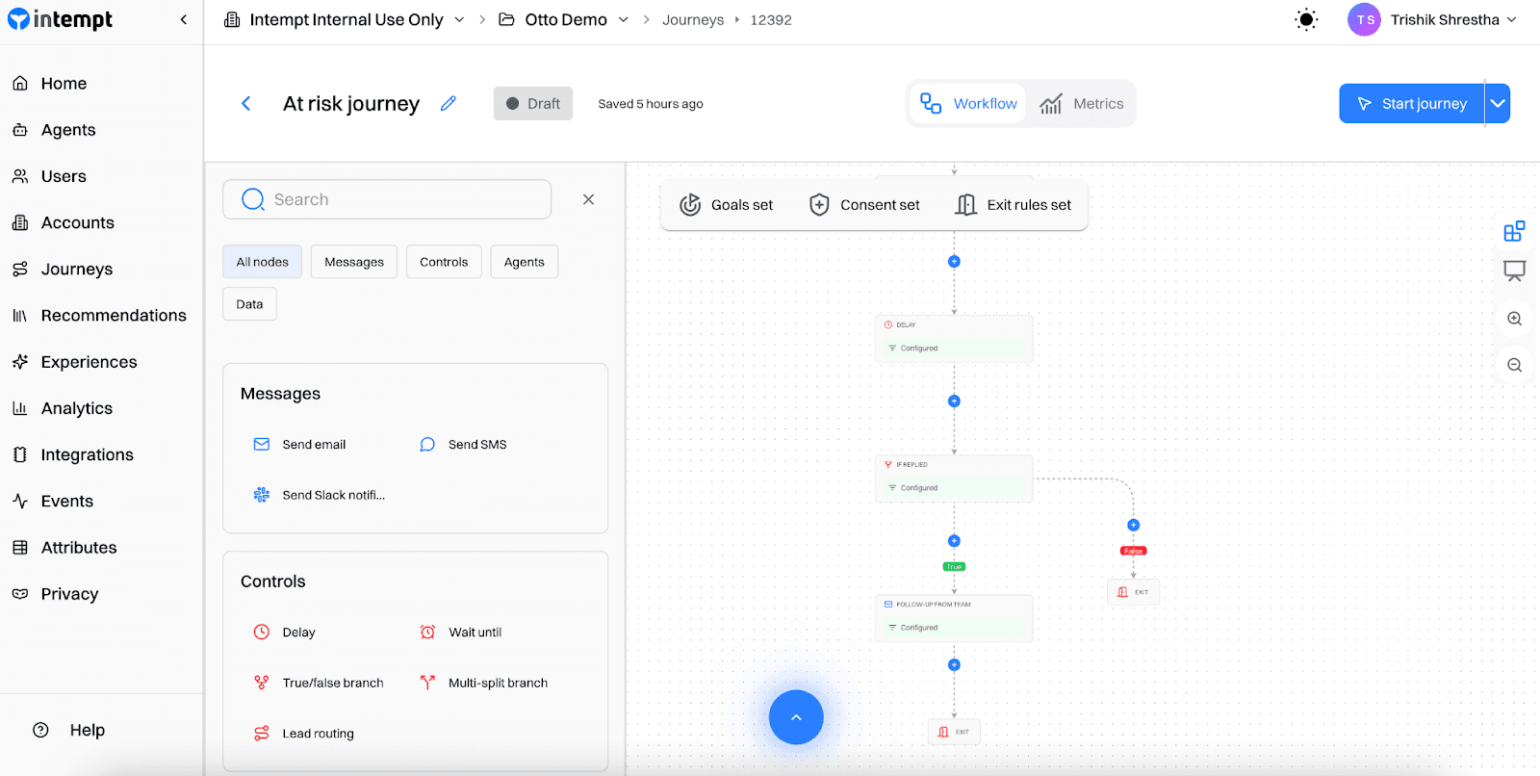Viewport: 1540px width, 776px height.
Task: Click the plus connector above the False label
Action: 1133,526
